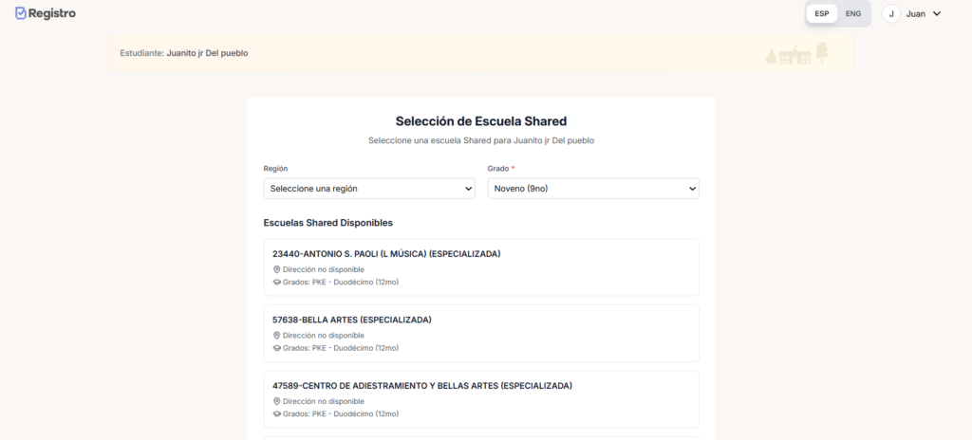Click graduation cap icon under Bella Artes

point(277,348)
